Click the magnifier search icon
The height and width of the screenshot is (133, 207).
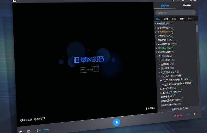(x=193, y=12)
